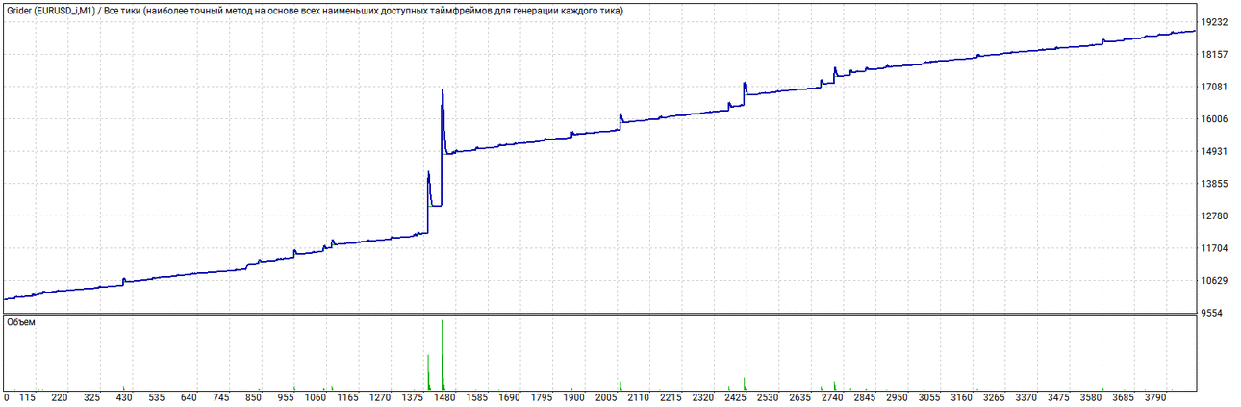Image resolution: width=1241 pixels, height=407 pixels.
Task: Pick the 2110 x-axis label
Action: (x=638, y=396)
